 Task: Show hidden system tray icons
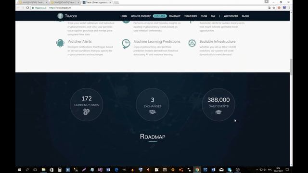point(257,170)
